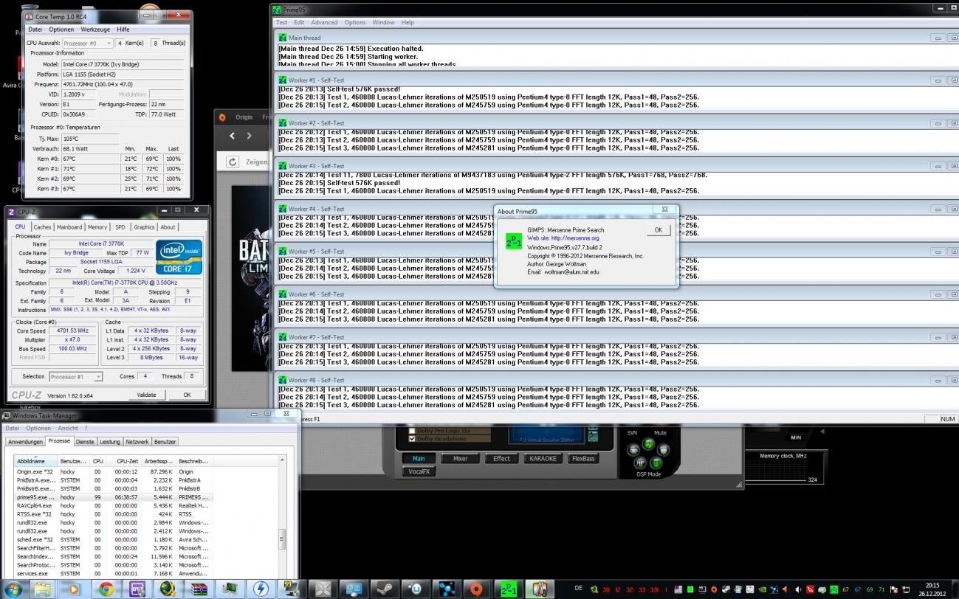Click the VocalFX button in audio panel

tap(419, 471)
